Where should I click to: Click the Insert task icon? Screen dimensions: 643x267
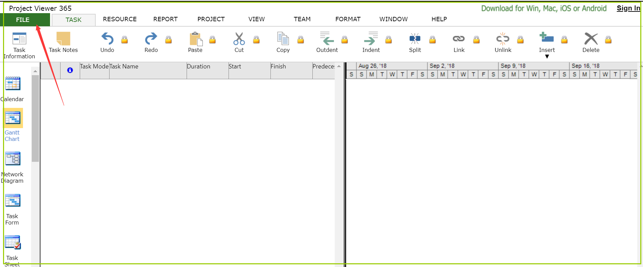pos(547,37)
